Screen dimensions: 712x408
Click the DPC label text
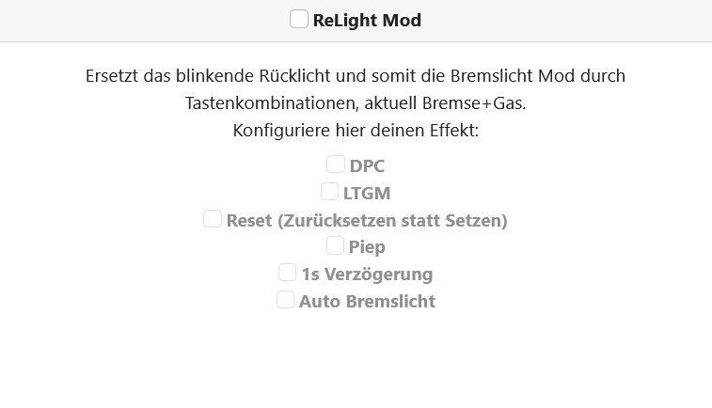(x=367, y=166)
